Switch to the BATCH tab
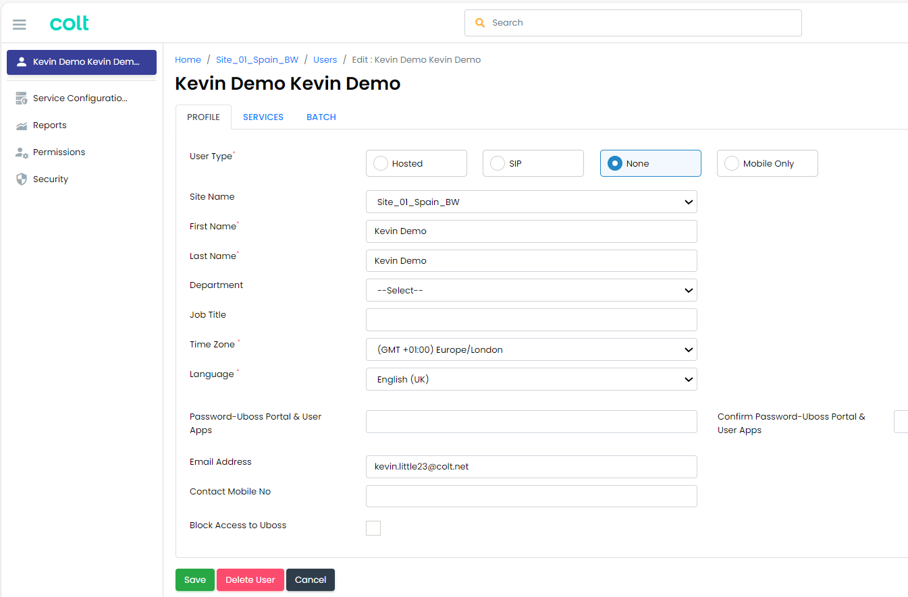Image resolution: width=908 pixels, height=597 pixels. [321, 117]
